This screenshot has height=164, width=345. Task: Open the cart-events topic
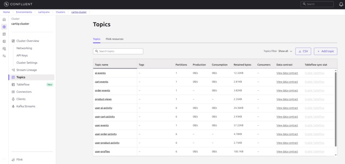[x=101, y=82]
